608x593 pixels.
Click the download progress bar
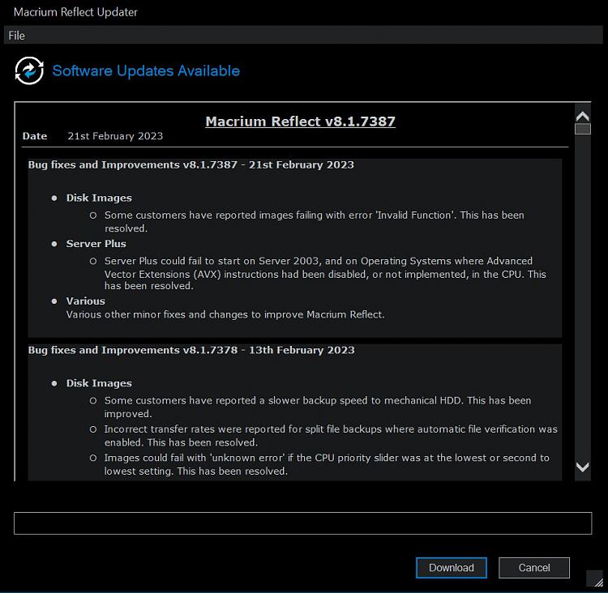click(303, 523)
